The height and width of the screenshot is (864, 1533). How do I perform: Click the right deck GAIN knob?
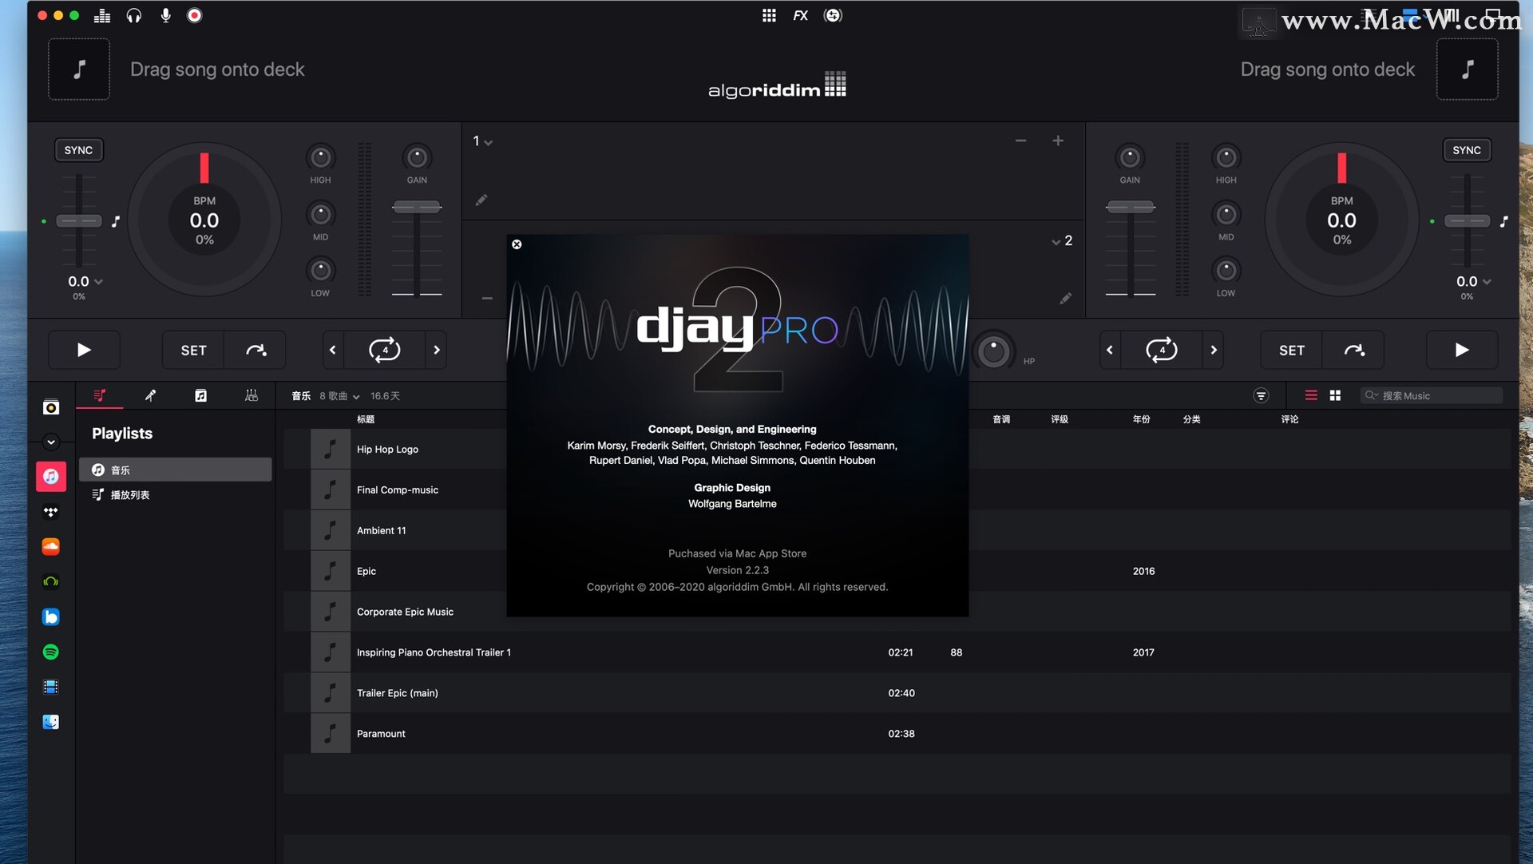(1130, 157)
